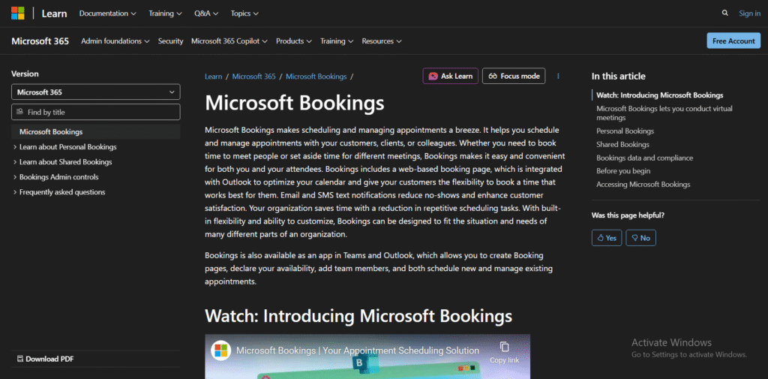Image resolution: width=768 pixels, height=379 pixels.
Task: Open the Admin foundations menu
Action: [115, 41]
